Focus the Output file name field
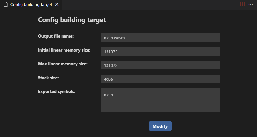The width and height of the screenshot is (257, 137). [160, 38]
